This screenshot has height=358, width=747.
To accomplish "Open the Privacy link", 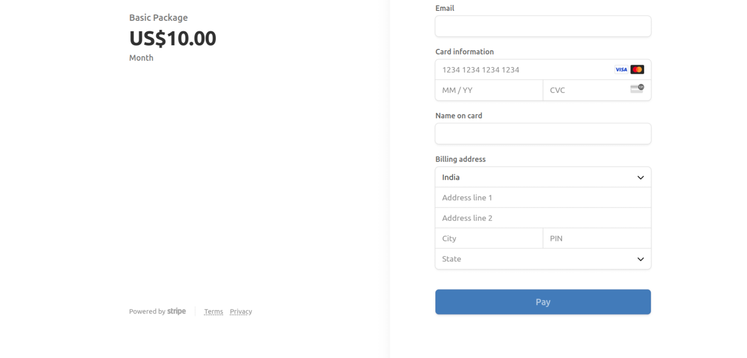I will (x=241, y=312).
